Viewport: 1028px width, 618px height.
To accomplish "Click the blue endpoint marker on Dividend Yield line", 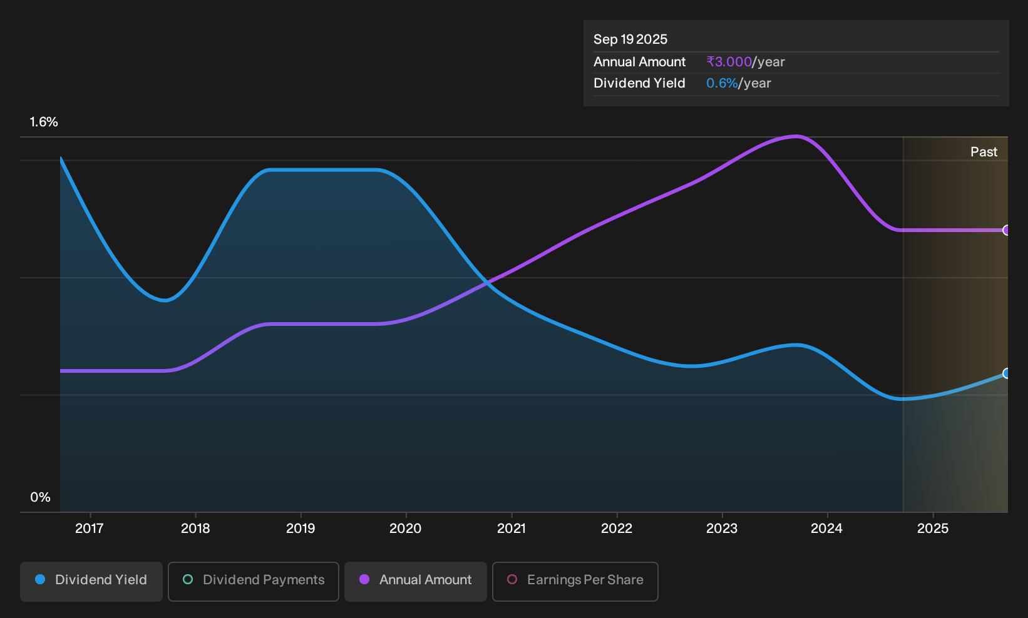I will pyautogui.click(x=1007, y=373).
